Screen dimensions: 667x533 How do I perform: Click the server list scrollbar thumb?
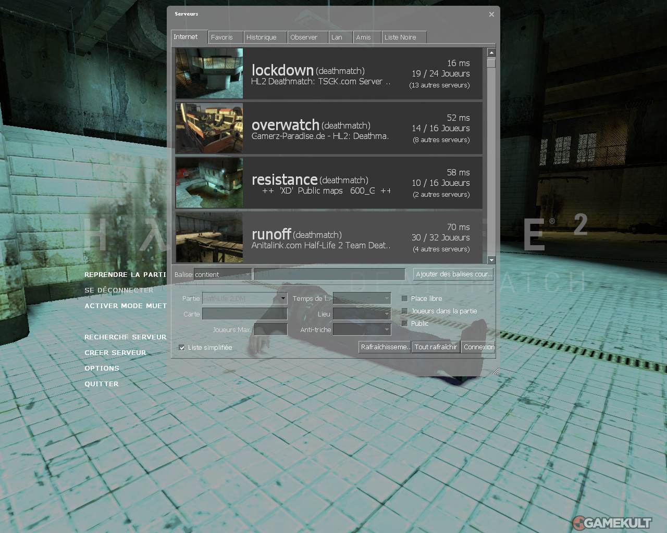[x=491, y=63]
